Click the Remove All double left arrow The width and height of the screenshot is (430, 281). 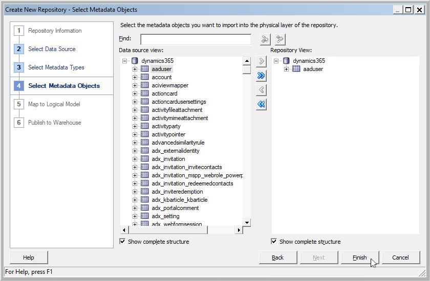261,104
